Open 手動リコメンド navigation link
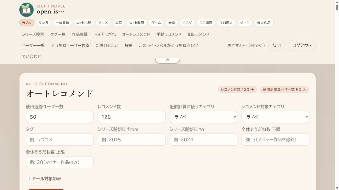 (169, 34)
